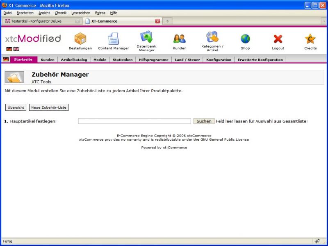Open the Lesezeichen menu
The image size is (328, 246).
pyautogui.click(x=81, y=13)
